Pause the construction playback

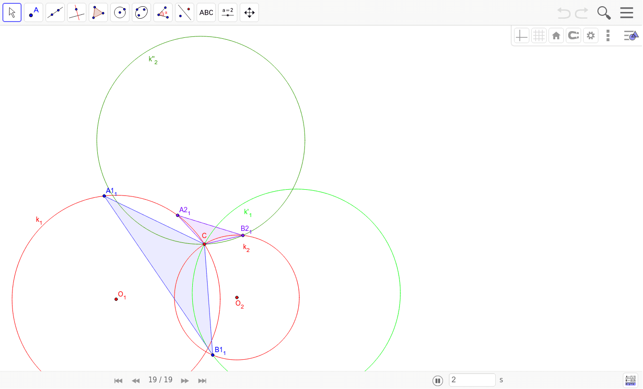(438, 381)
